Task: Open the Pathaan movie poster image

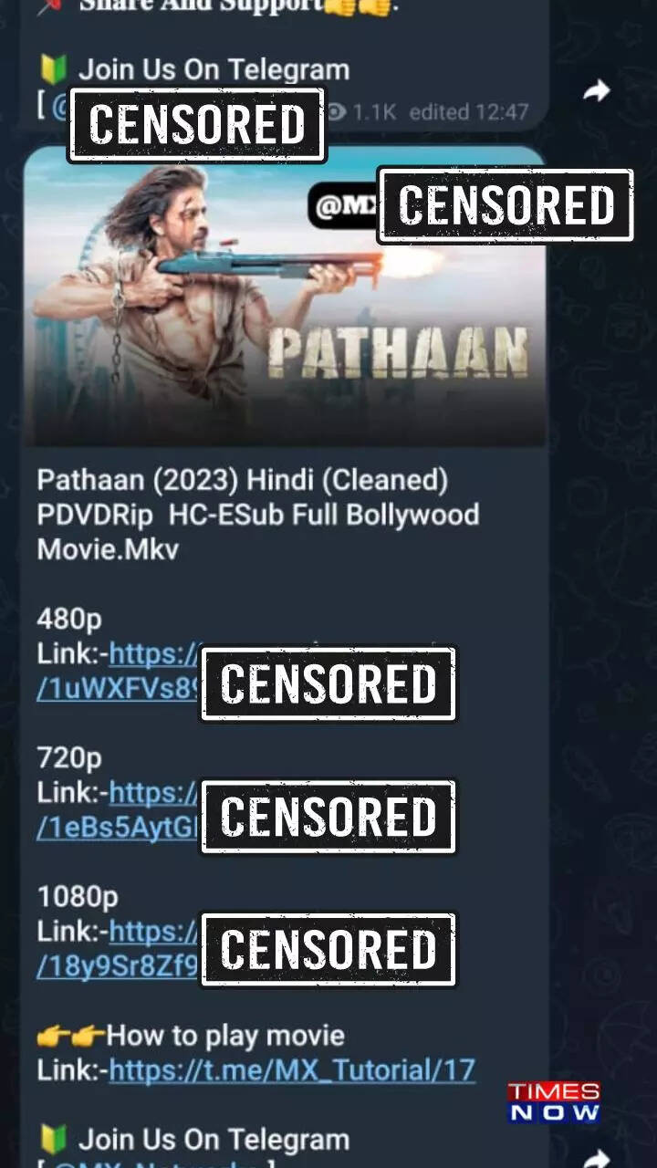Action: coord(284,296)
